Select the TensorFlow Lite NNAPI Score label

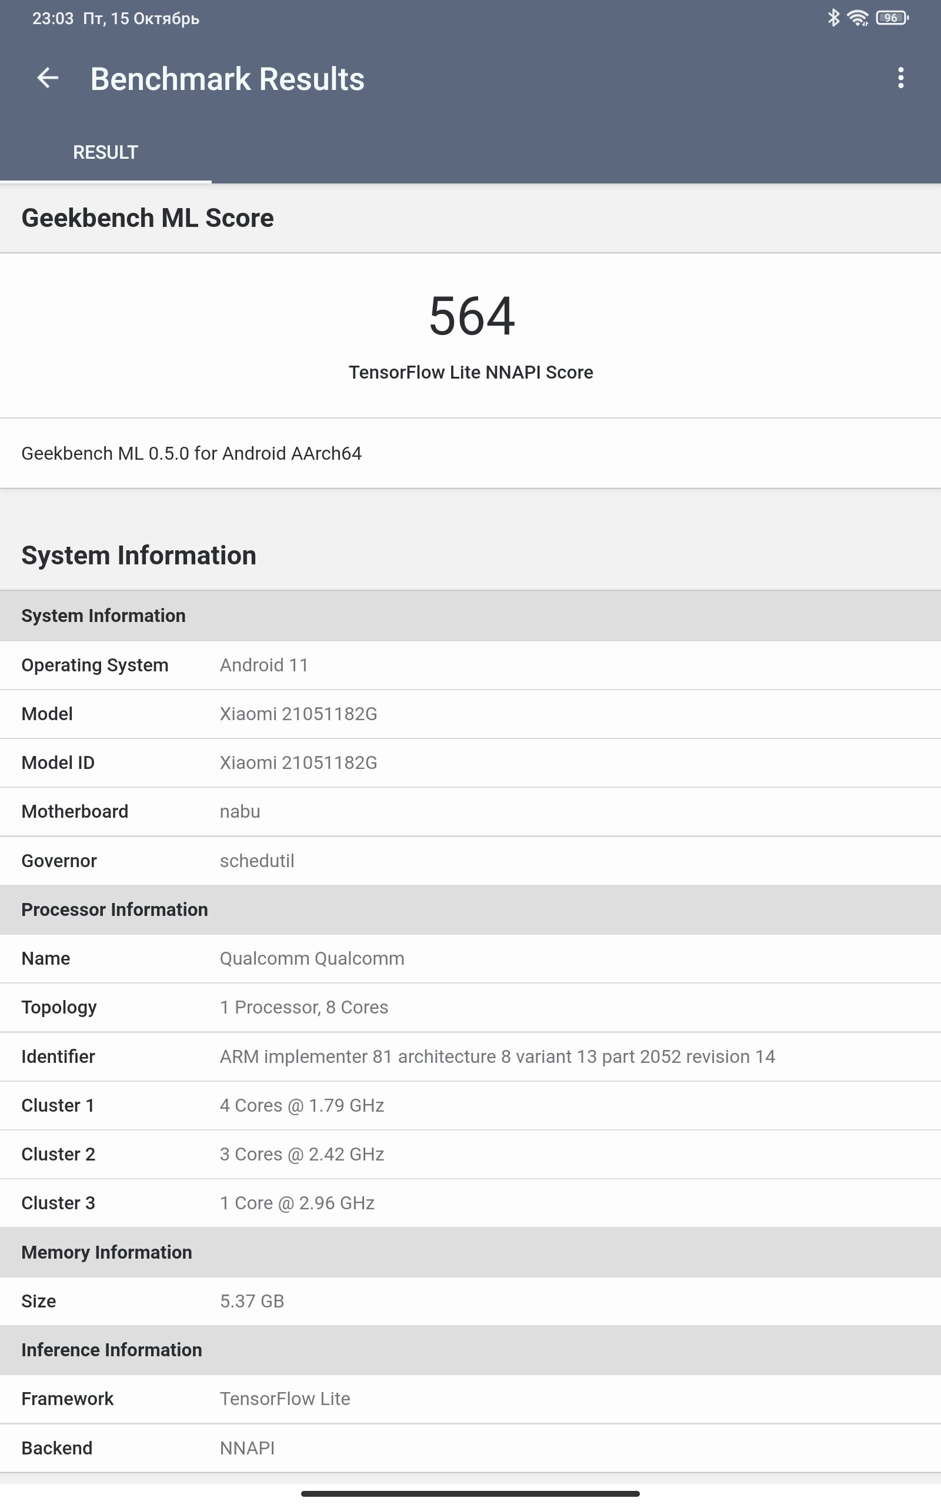(470, 372)
